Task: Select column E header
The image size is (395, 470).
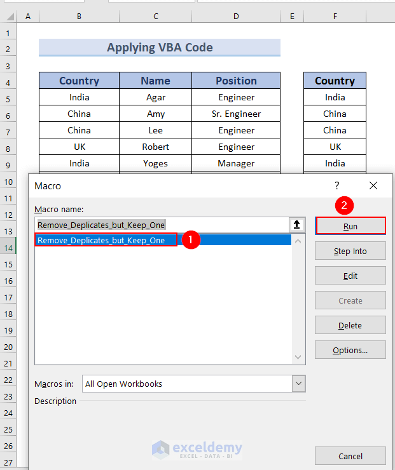Action: point(292,16)
